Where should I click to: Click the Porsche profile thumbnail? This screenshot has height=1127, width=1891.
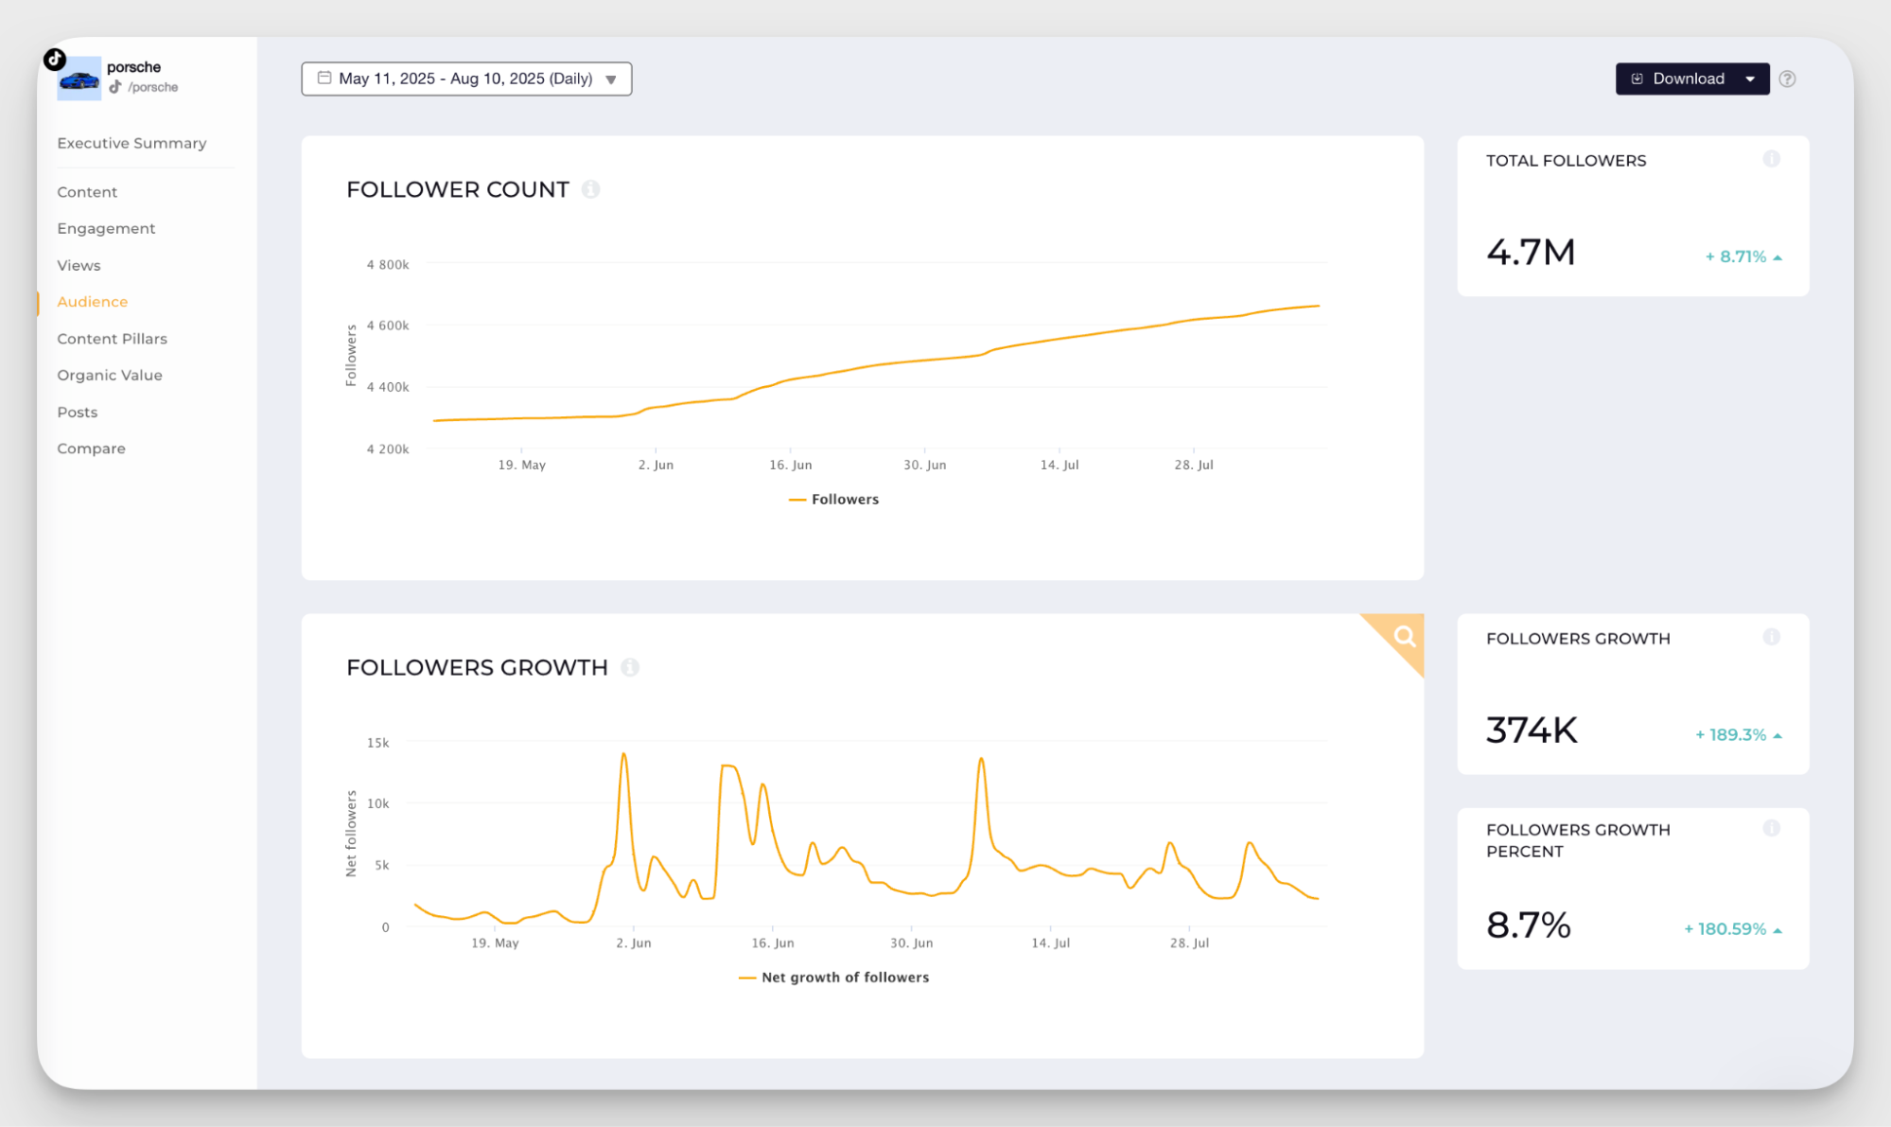coord(79,80)
